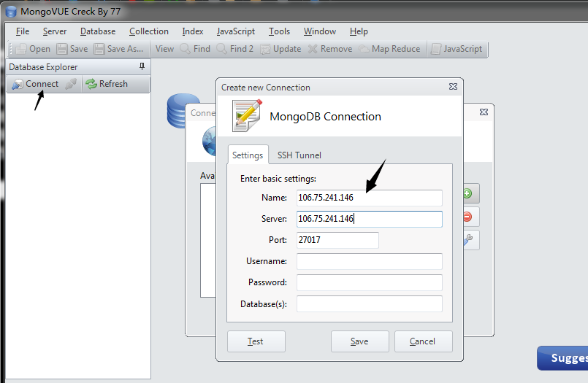Click the Username input field

point(370,261)
